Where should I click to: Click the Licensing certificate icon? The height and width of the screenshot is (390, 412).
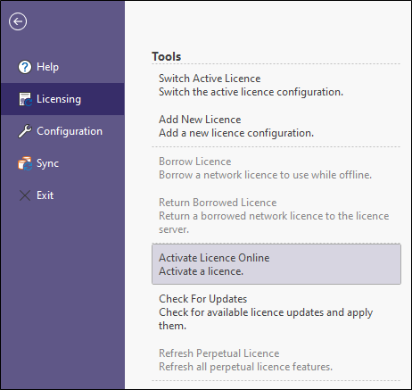25,99
